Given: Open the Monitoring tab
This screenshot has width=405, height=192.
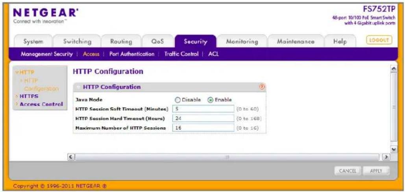Looking at the screenshot, I should click(242, 41).
